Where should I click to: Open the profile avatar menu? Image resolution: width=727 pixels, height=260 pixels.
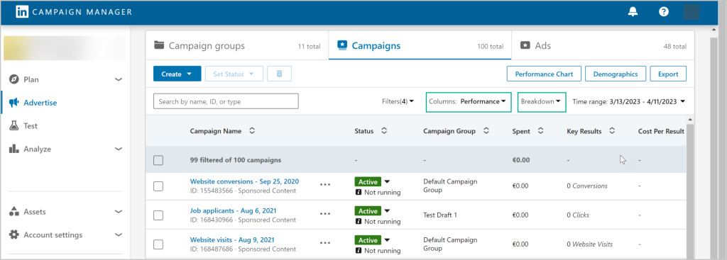click(x=692, y=12)
